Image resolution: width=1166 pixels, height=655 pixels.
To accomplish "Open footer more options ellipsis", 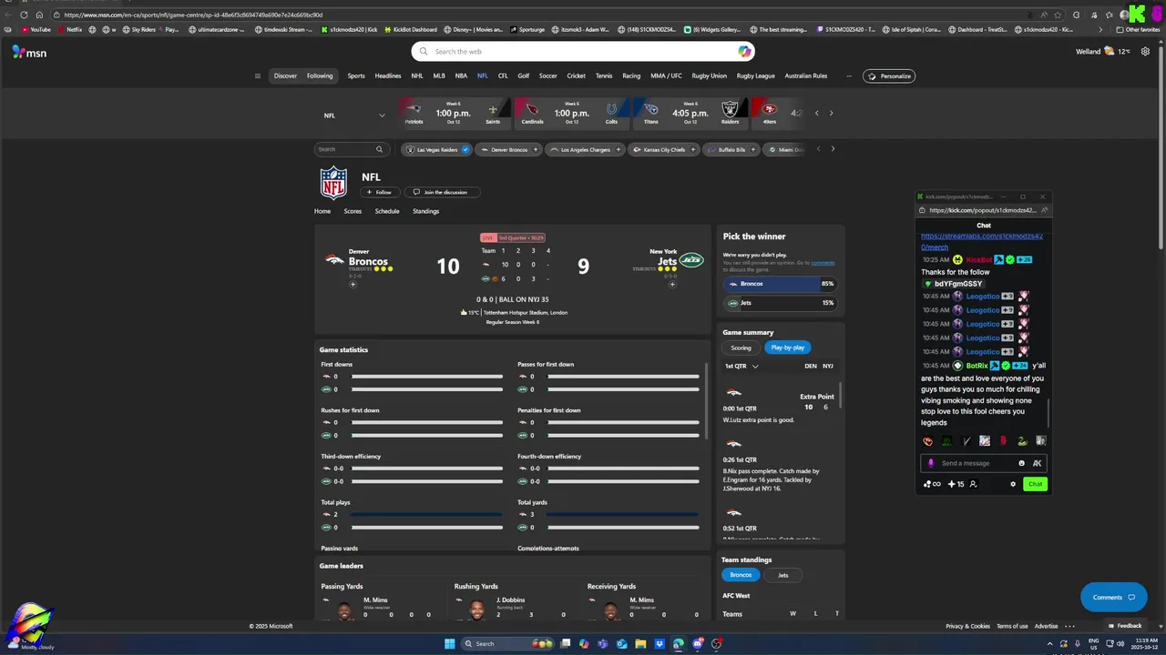I will click(1069, 626).
